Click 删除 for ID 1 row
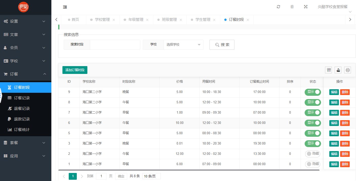Screen dimensions: 356x181 345,164
